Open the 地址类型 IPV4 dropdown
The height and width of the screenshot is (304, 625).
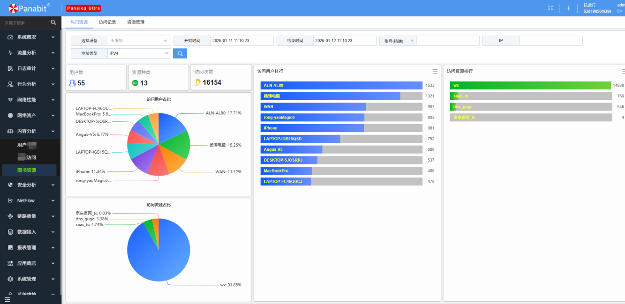point(139,53)
